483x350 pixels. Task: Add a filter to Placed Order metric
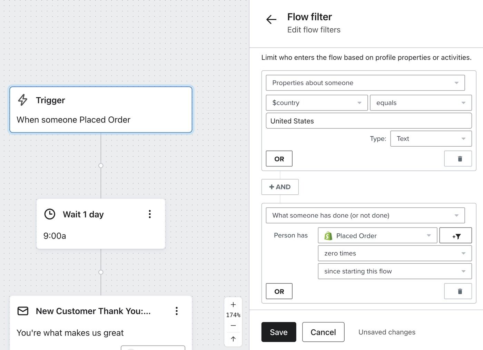(455, 236)
